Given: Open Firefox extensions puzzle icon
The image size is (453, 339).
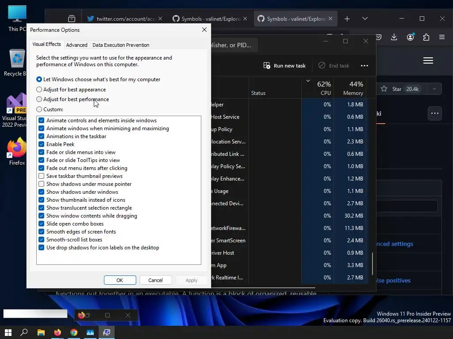Looking at the screenshot, I should (x=426, y=37).
